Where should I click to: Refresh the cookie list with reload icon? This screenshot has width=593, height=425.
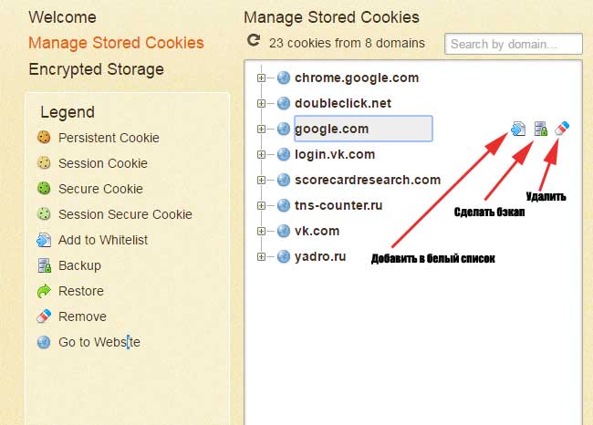(x=254, y=42)
